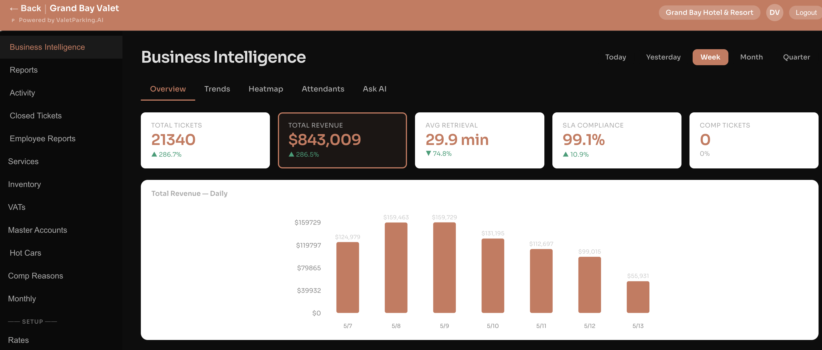Viewport: 822px width, 350px height.
Task: Select the Total Tickets card
Action: click(205, 141)
